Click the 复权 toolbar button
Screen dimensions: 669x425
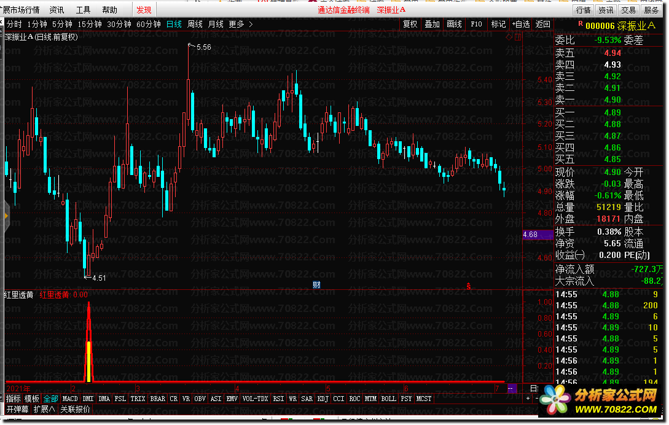pyautogui.click(x=410, y=25)
